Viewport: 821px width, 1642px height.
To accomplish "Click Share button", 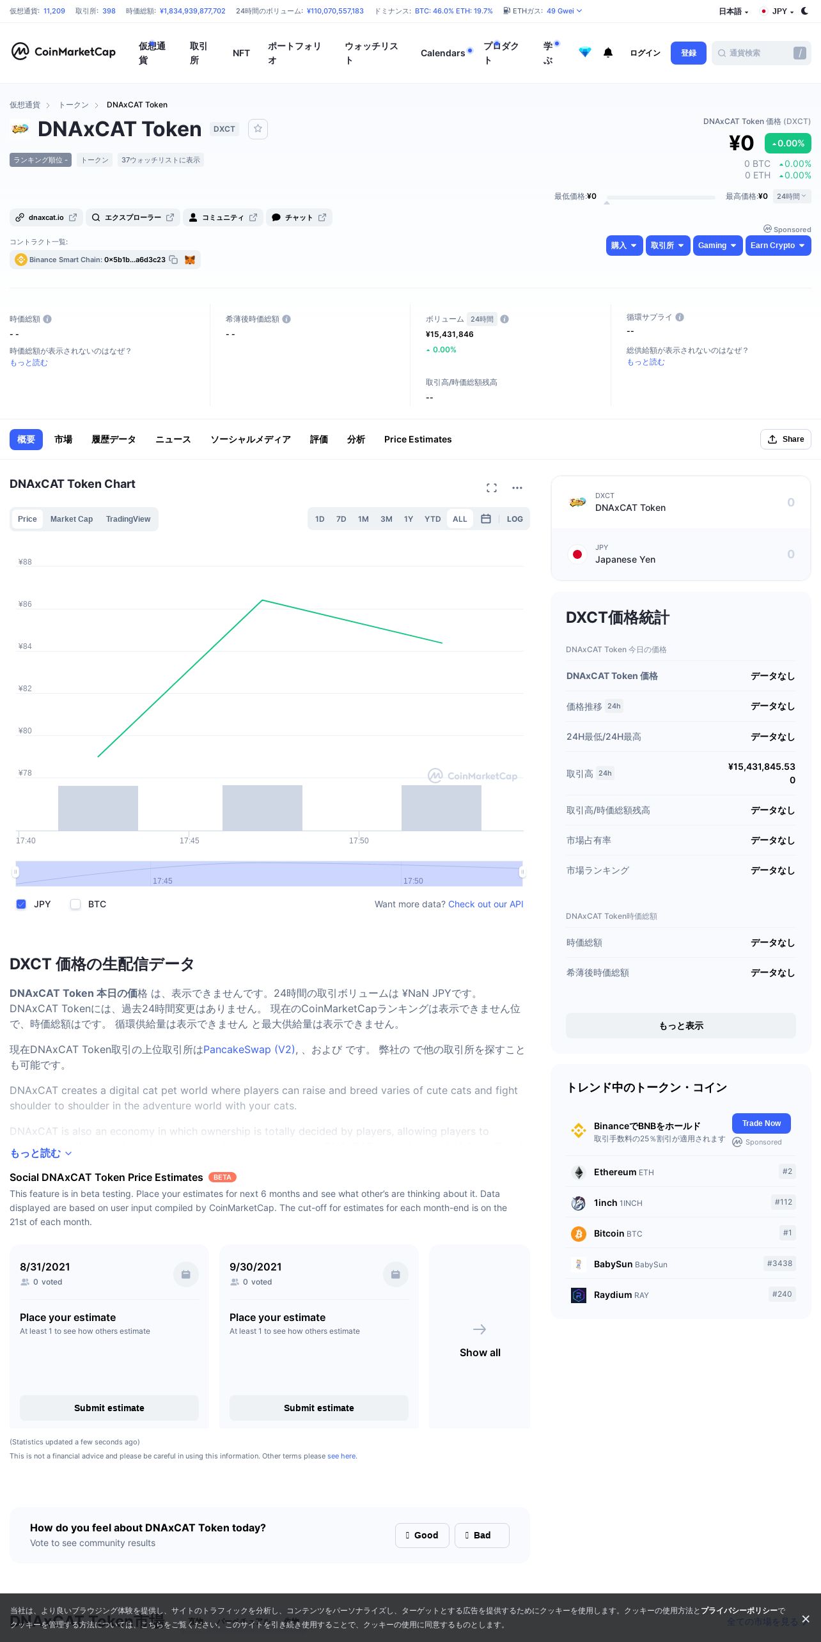I will click(786, 439).
